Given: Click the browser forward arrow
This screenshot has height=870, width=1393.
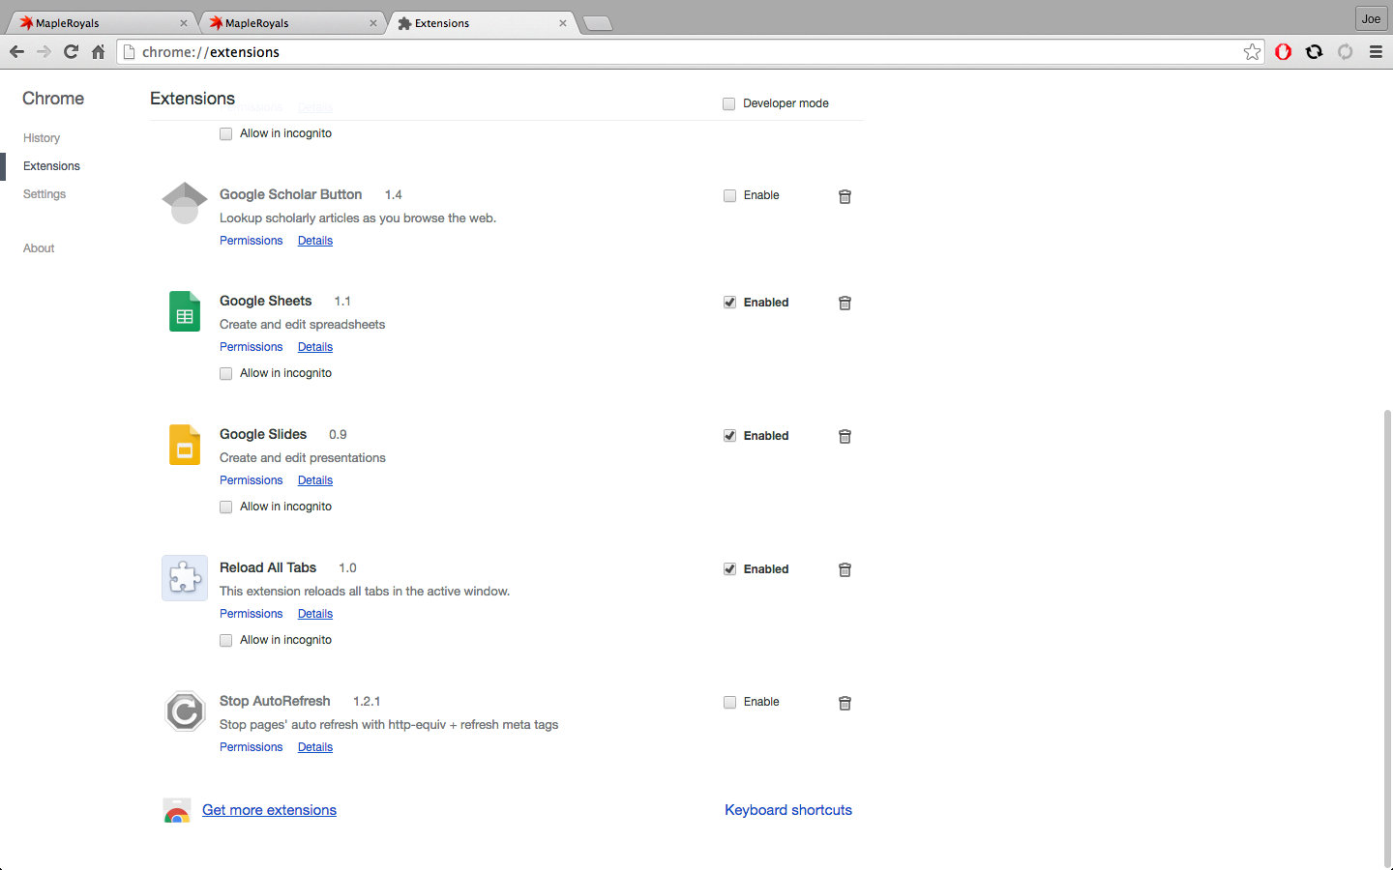Looking at the screenshot, I should coord(44,52).
